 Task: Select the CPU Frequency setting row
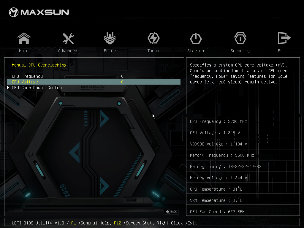pos(94,76)
